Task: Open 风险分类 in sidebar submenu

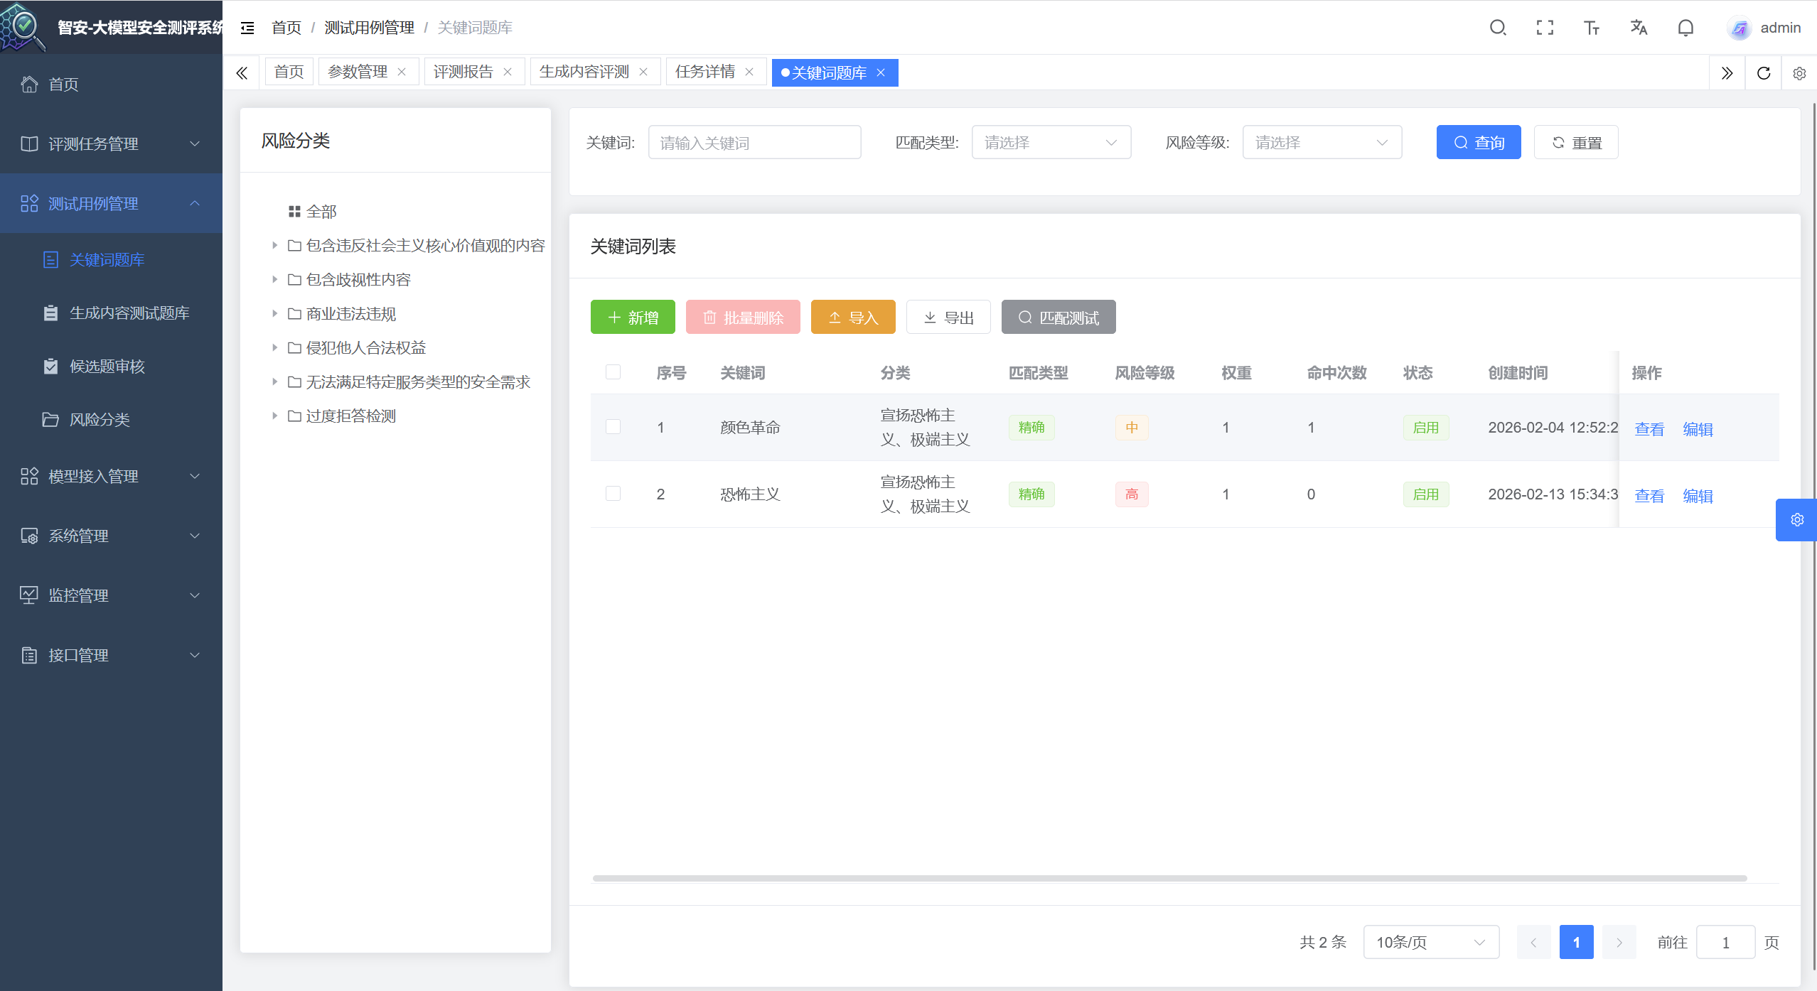Action: point(111,419)
